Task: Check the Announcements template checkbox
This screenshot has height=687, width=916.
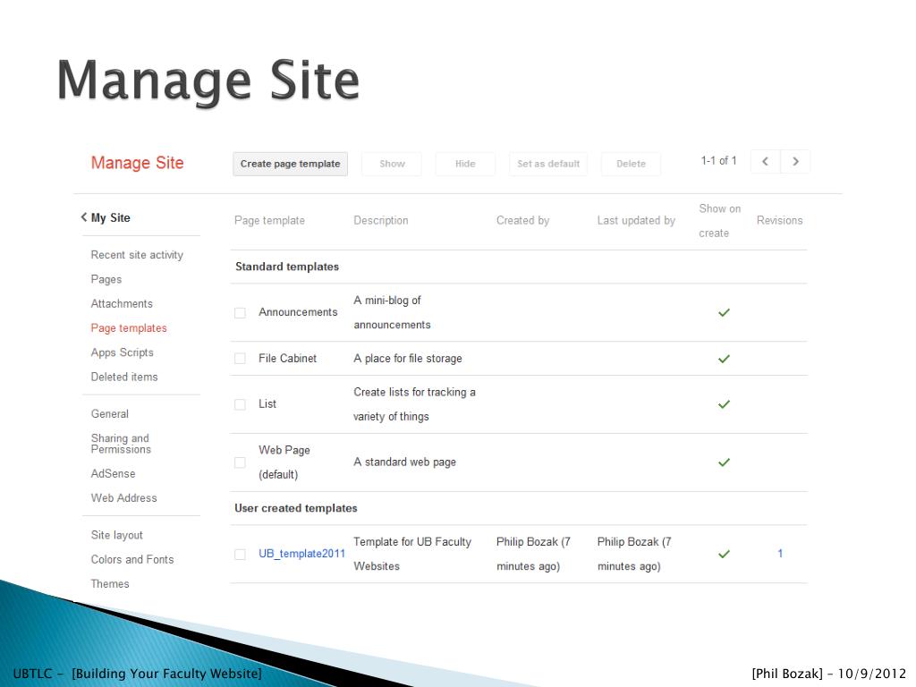Action: (240, 312)
